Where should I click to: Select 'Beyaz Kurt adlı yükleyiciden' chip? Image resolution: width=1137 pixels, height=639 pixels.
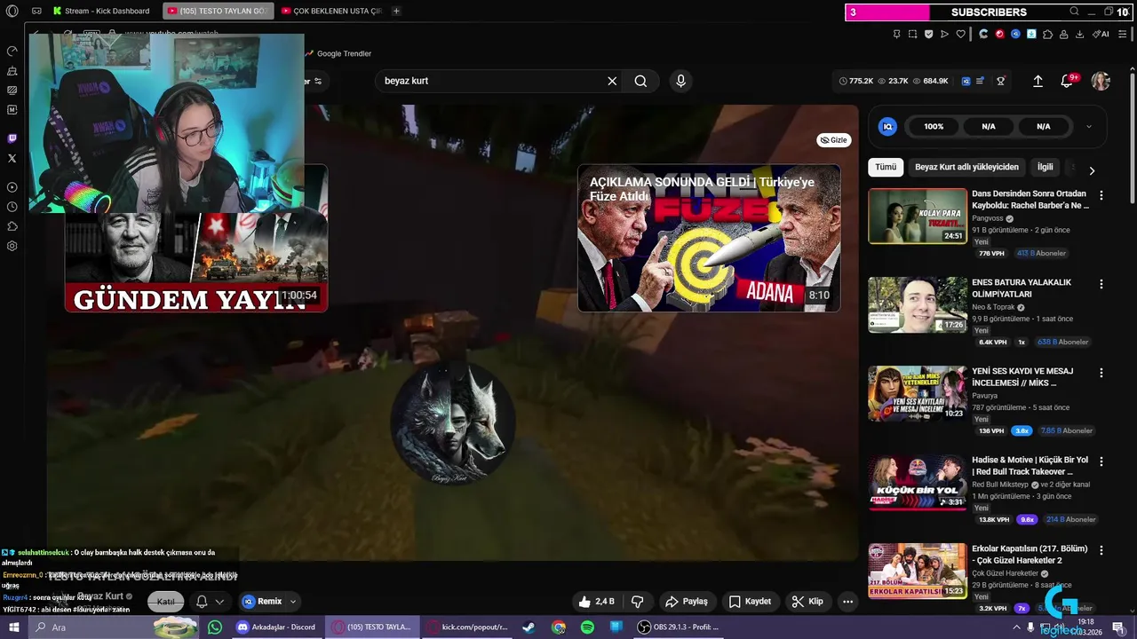point(966,167)
